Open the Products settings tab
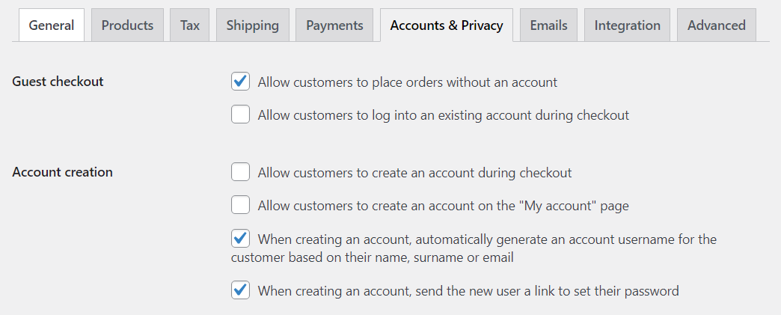This screenshot has width=781, height=315. coord(127,25)
